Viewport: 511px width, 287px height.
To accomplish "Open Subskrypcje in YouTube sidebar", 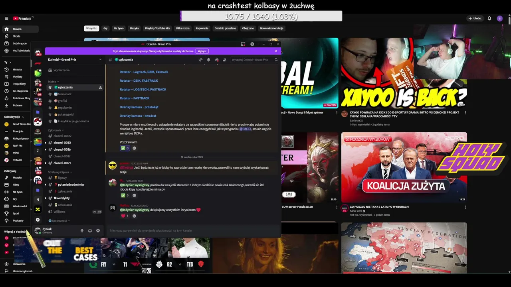I will (x=16, y=43).
